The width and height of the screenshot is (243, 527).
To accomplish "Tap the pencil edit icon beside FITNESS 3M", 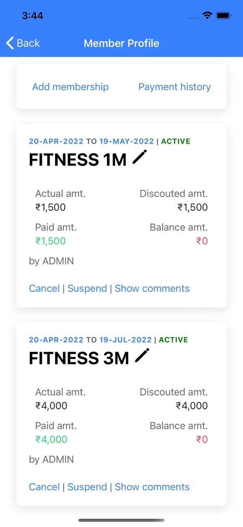I will (142, 356).
